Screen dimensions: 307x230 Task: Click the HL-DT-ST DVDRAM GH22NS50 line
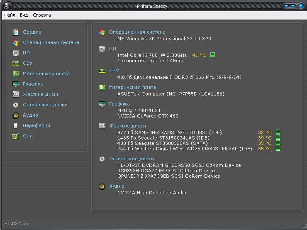(x=179, y=165)
